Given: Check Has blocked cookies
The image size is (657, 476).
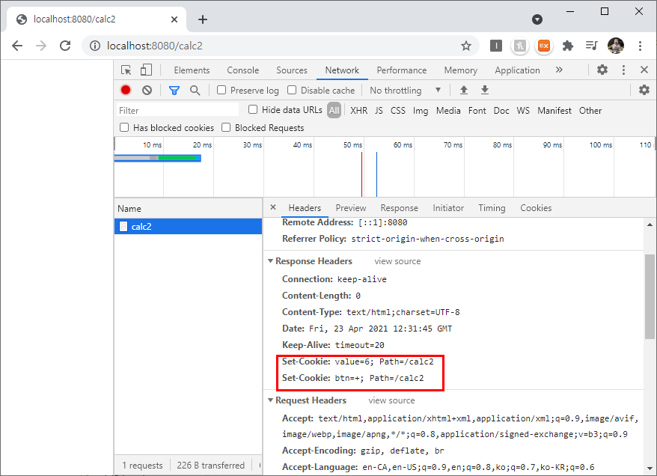Looking at the screenshot, I should click(x=124, y=127).
